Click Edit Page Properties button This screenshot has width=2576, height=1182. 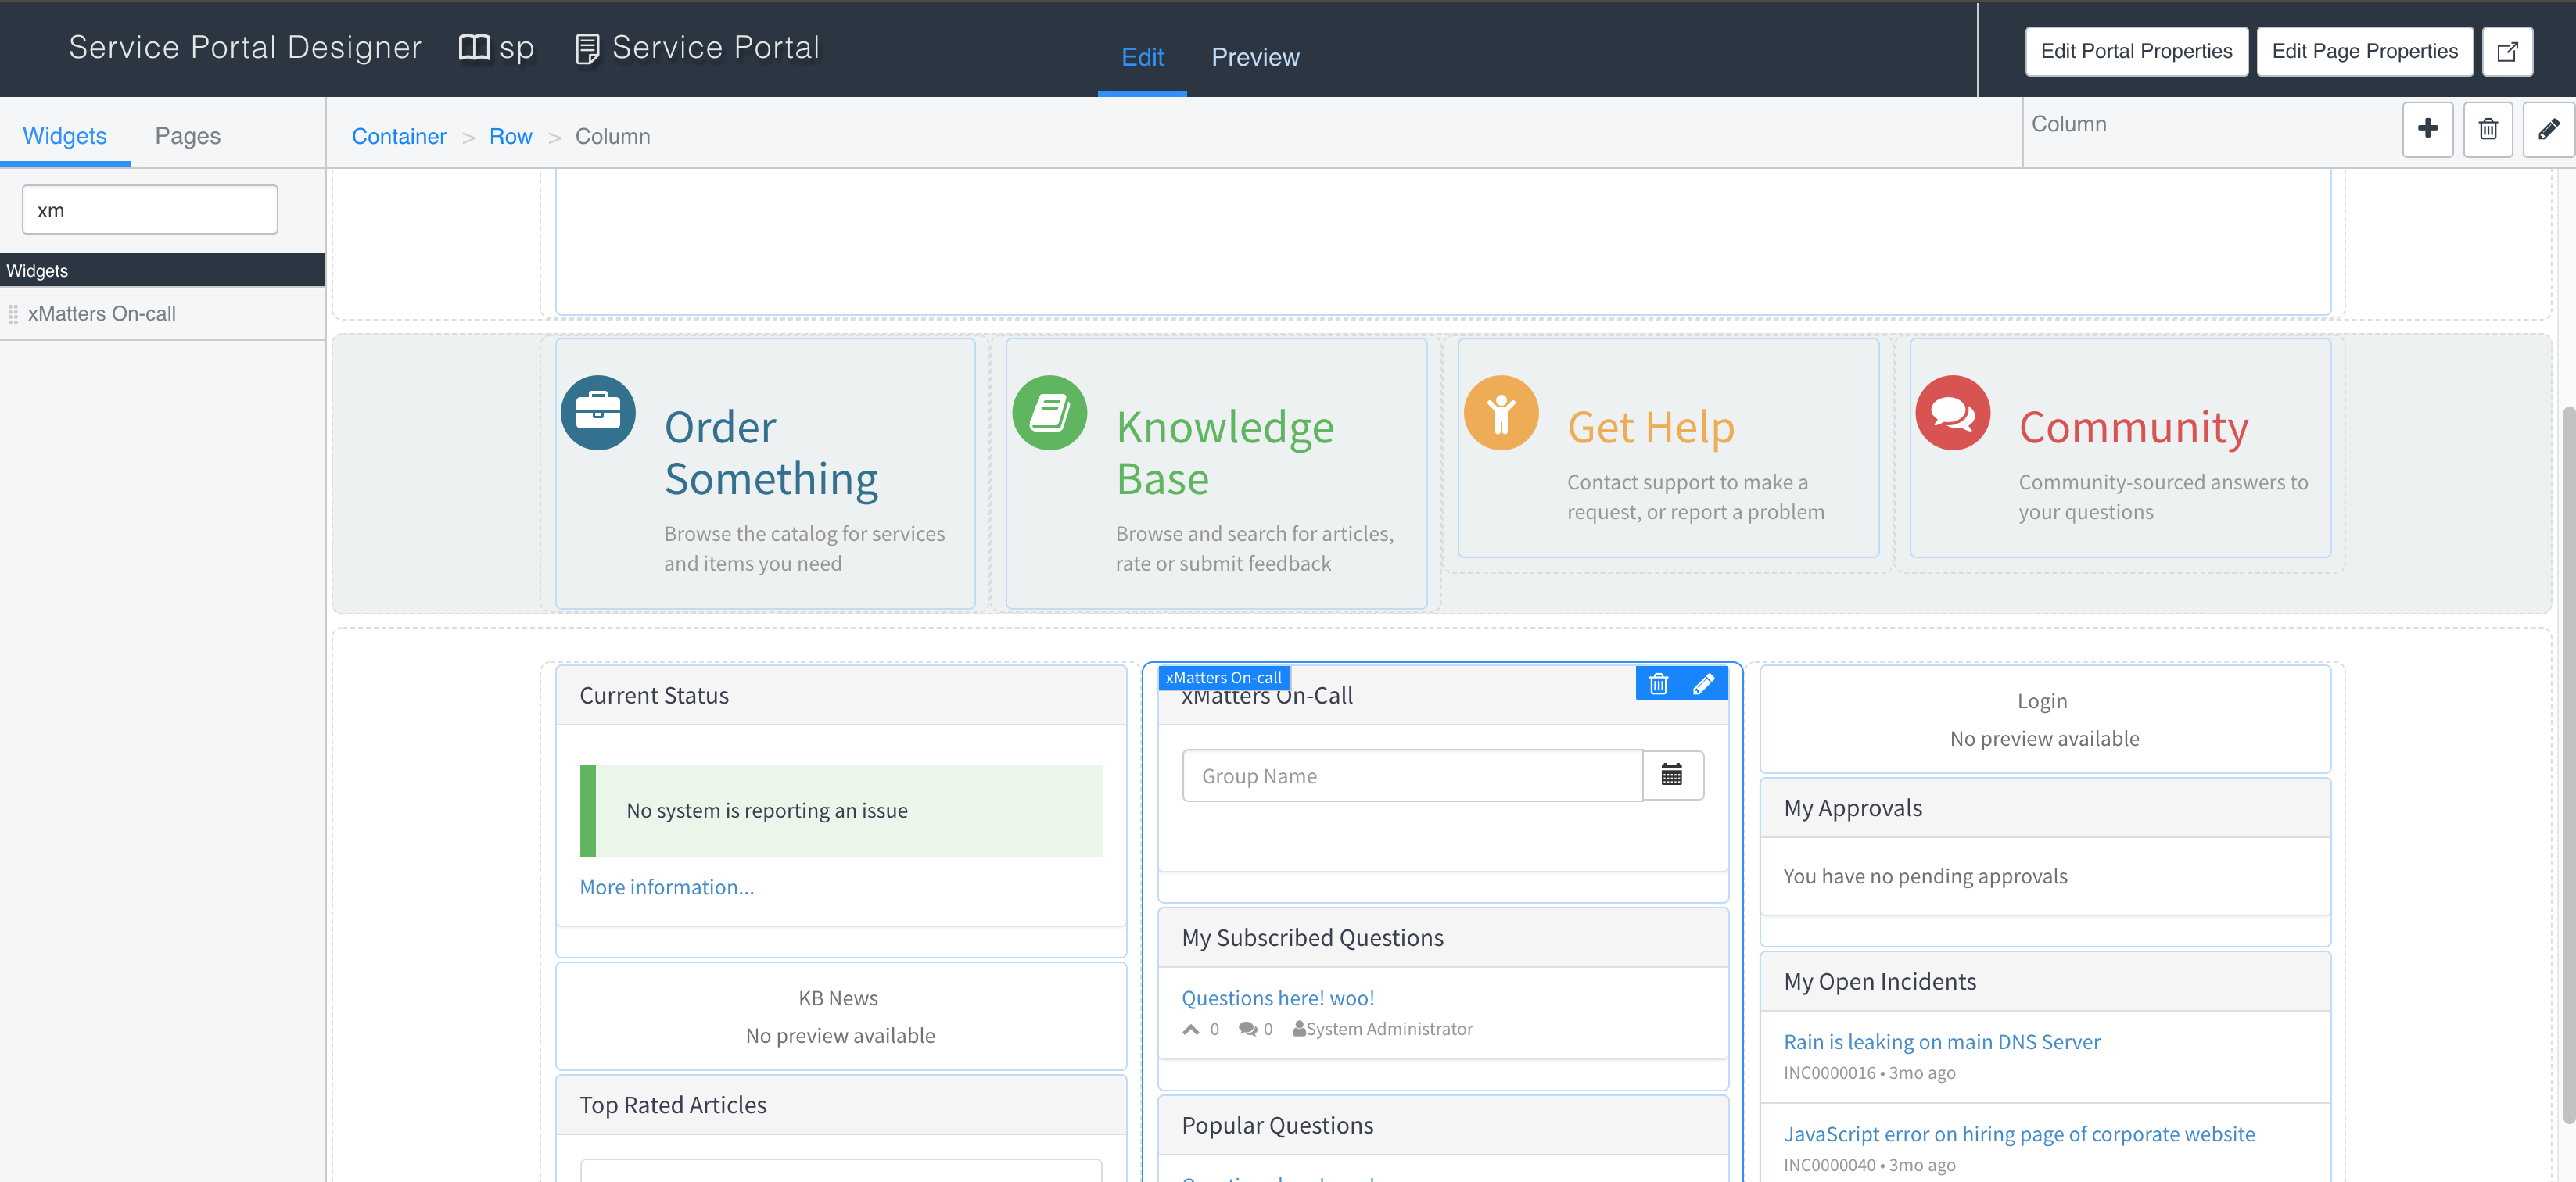(x=2363, y=52)
